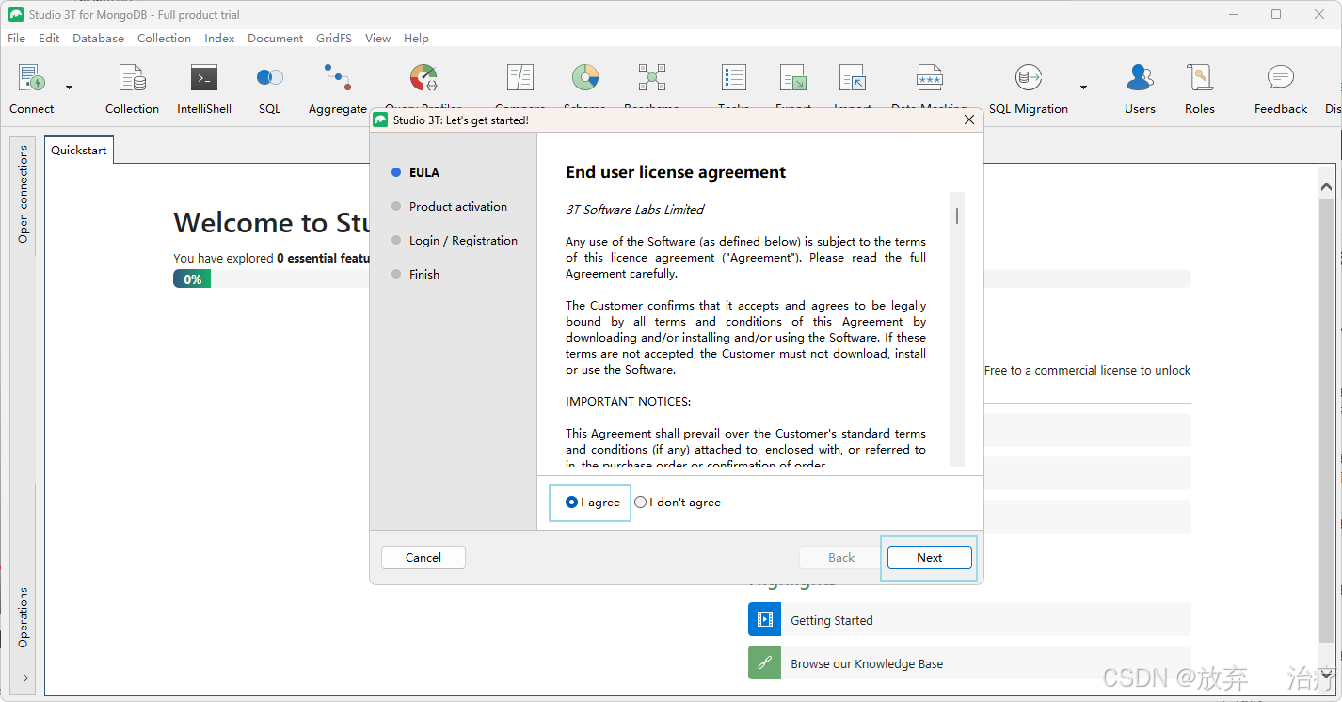Image resolution: width=1342 pixels, height=702 pixels.
Task: Open the Edit menu
Action: (49, 39)
